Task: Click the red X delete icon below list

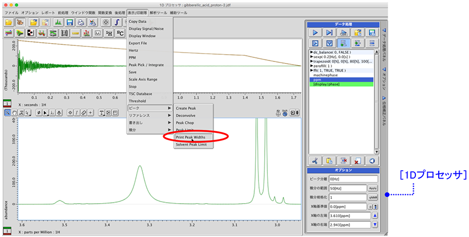Action: click(x=357, y=161)
